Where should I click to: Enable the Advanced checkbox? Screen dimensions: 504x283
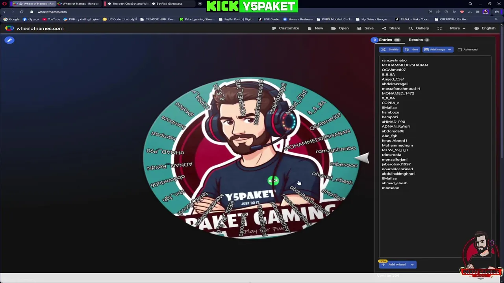click(x=460, y=50)
